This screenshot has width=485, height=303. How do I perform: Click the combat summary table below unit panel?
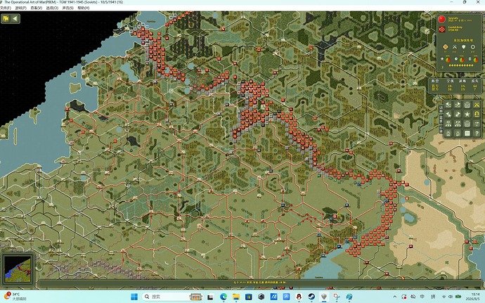pyautogui.click(x=455, y=86)
